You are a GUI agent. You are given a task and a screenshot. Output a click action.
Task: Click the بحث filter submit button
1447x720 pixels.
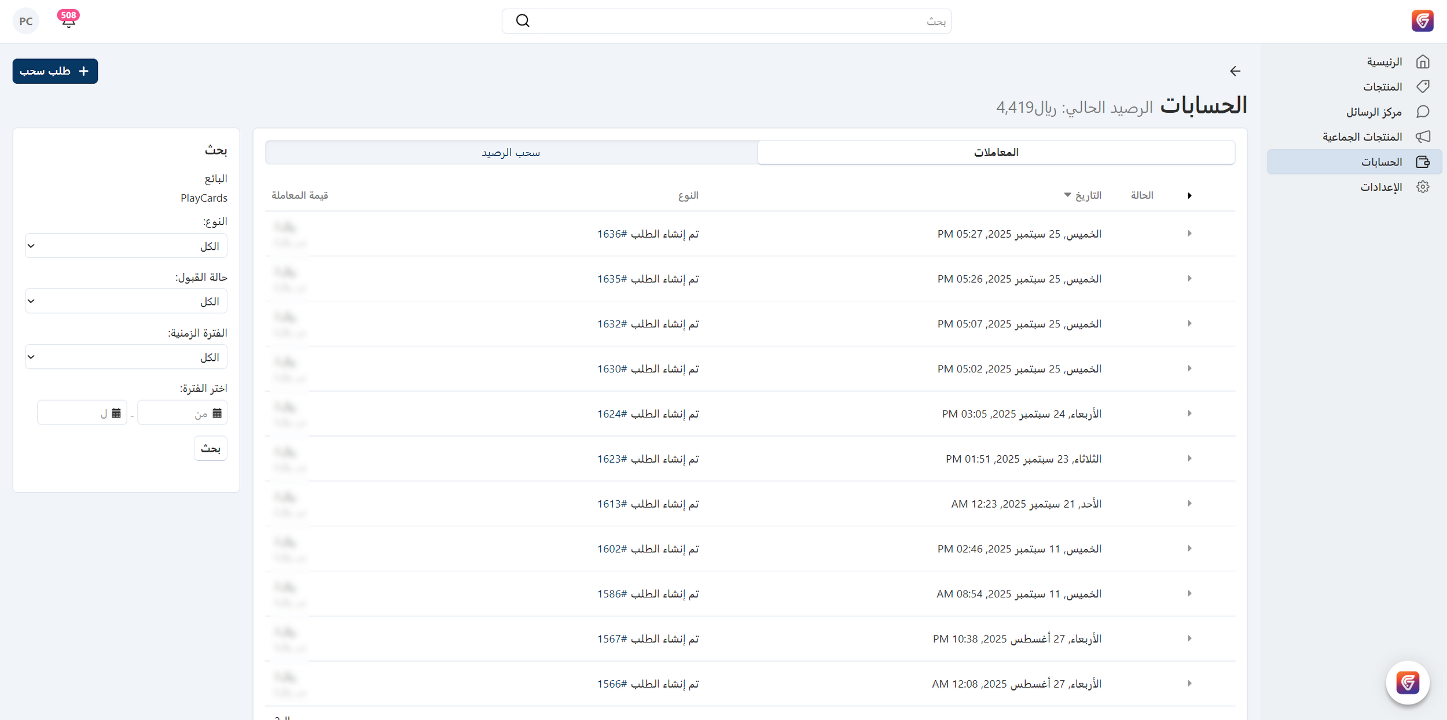(210, 449)
